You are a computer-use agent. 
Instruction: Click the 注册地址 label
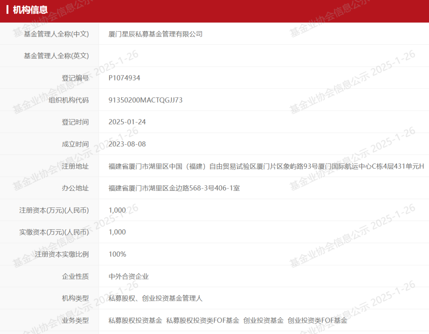coord(75,166)
